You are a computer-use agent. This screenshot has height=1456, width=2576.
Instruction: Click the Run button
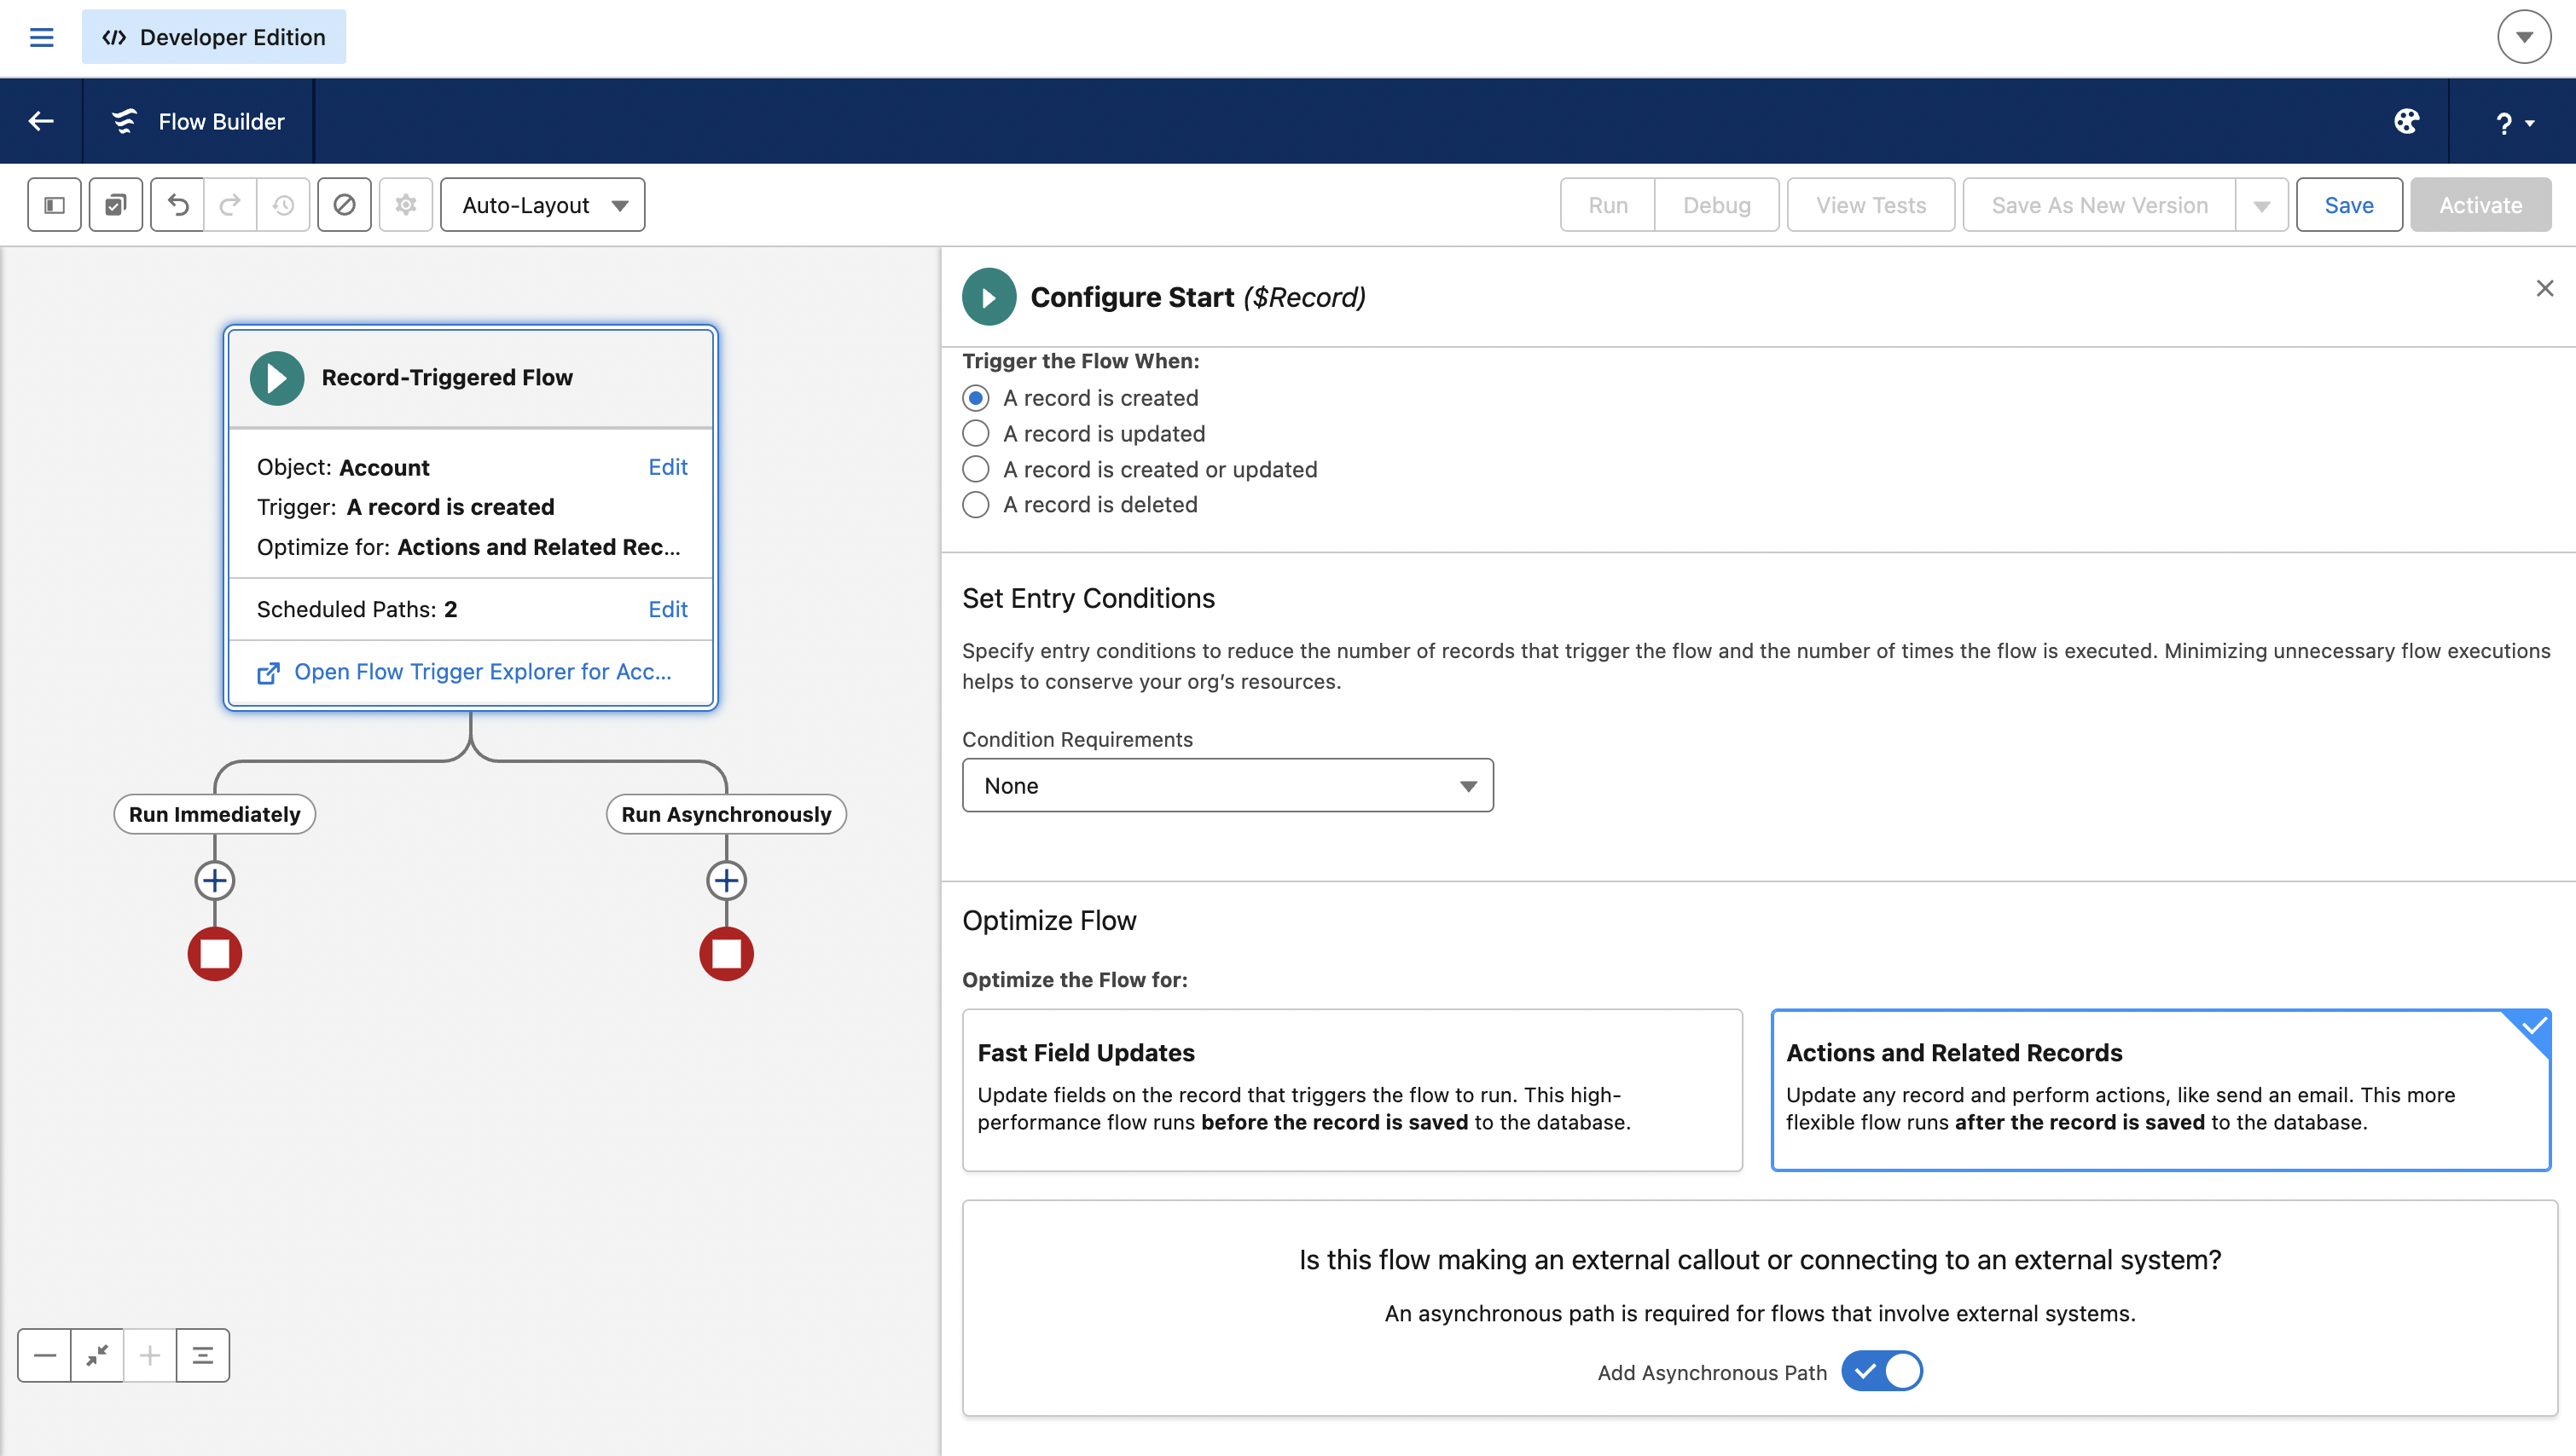(x=1608, y=205)
